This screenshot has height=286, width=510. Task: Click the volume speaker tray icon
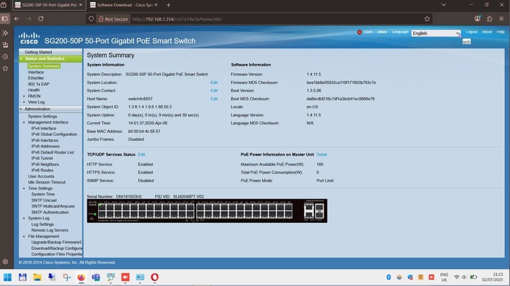(464, 277)
